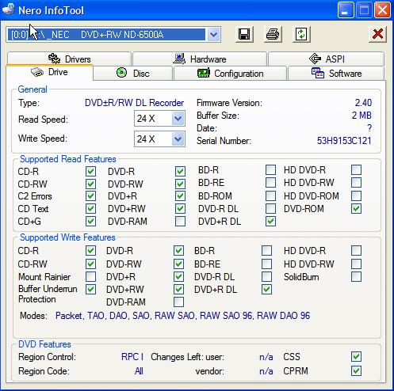Click the red X exit button
The image size is (394, 391).
pos(377,34)
